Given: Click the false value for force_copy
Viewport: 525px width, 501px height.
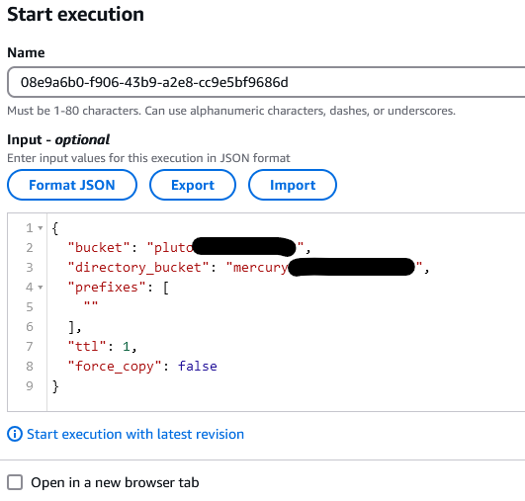Looking at the screenshot, I should click(x=198, y=367).
